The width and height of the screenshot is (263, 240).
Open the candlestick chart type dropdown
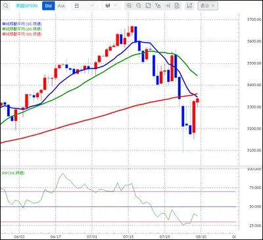coord(111,6)
